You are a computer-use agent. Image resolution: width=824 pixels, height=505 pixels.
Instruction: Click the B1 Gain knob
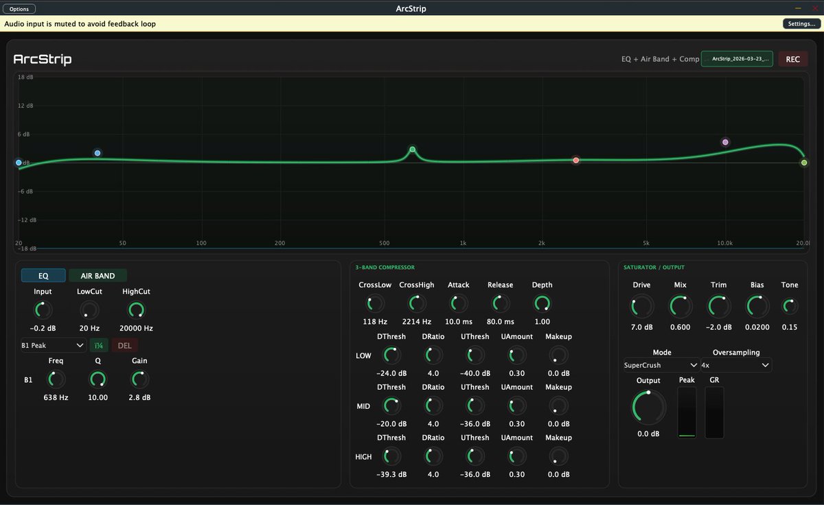tap(139, 379)
